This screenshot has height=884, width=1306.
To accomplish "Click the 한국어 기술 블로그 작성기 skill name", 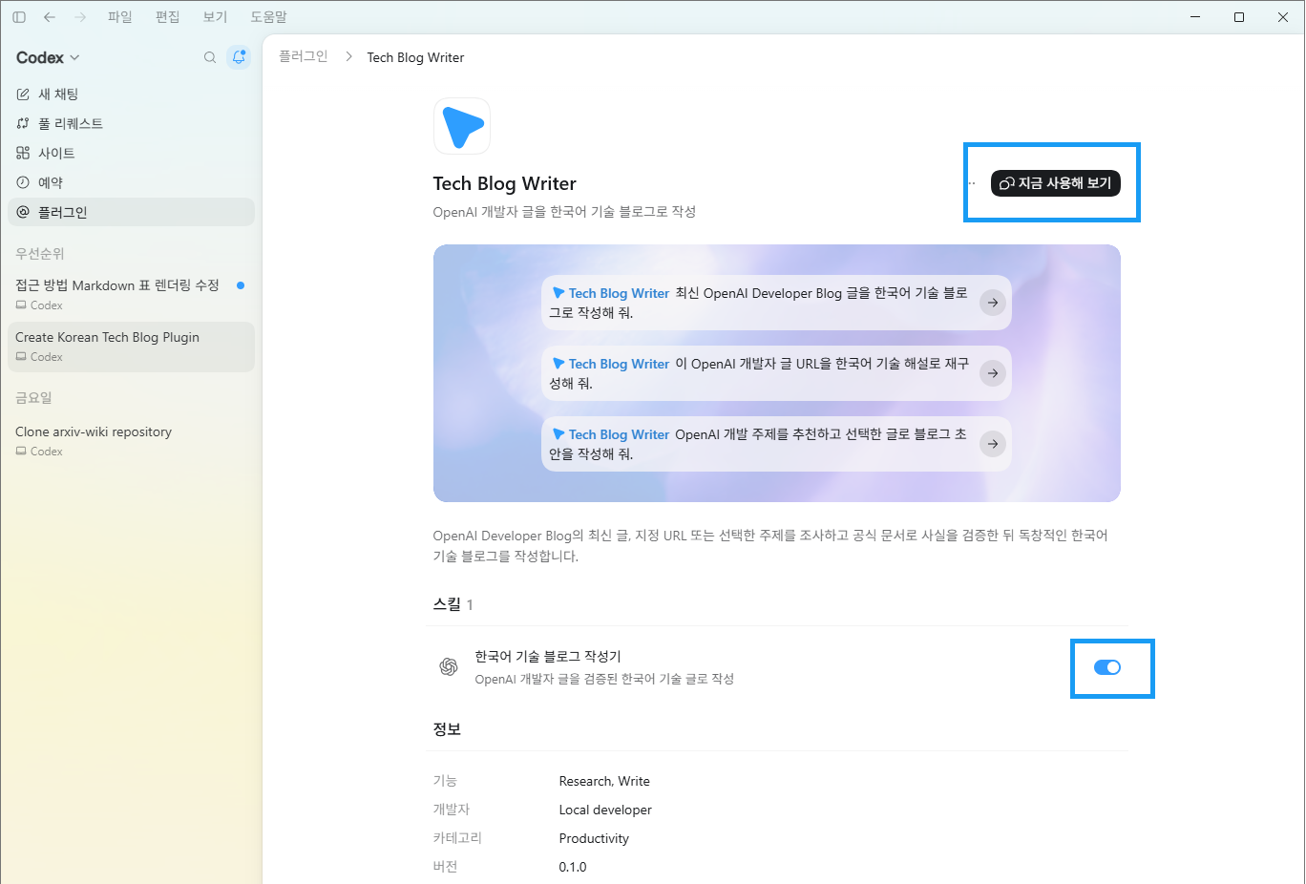I will point(548,657).
